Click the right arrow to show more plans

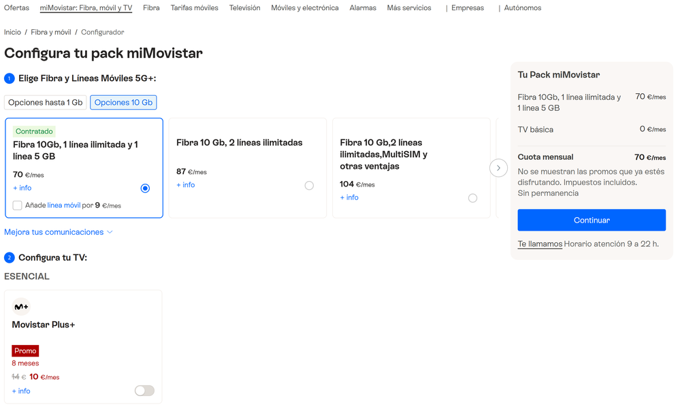498,168
